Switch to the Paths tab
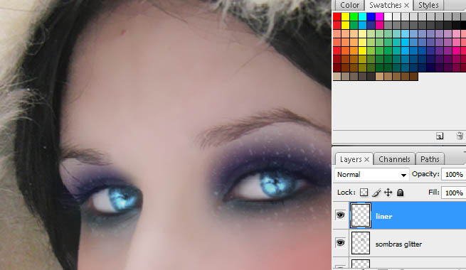This screenshot has width=466, height=270. pyautogui.click(x=430, y=159)
